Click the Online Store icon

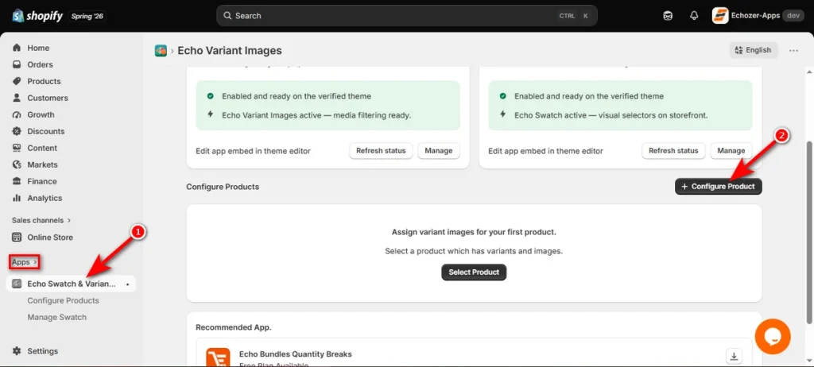[17, 238]
